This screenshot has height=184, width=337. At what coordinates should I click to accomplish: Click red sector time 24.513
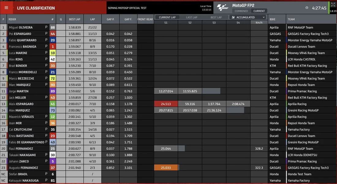coord(166,104)
